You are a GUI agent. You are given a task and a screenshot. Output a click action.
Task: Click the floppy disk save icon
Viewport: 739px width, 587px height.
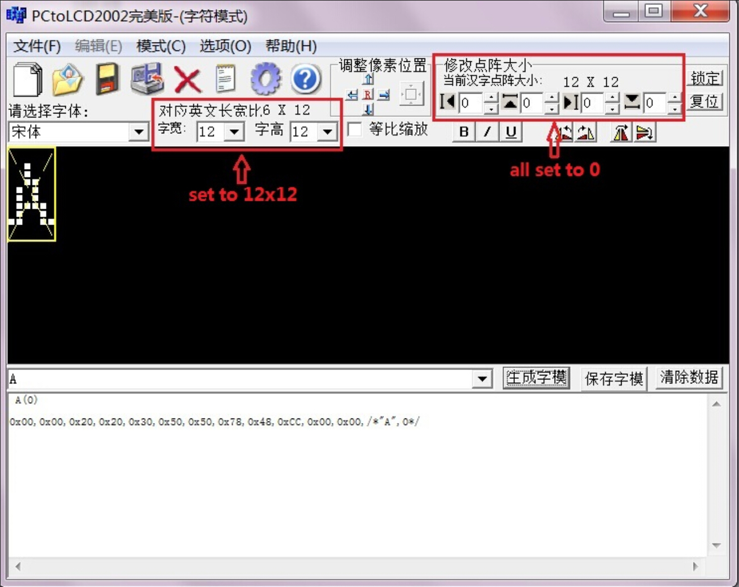pos(107,79)
